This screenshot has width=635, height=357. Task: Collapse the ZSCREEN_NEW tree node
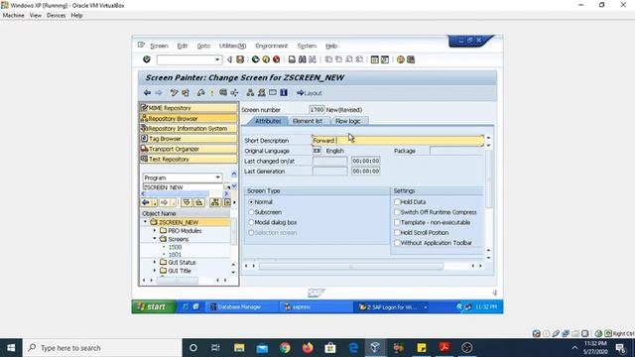(146, 222)
